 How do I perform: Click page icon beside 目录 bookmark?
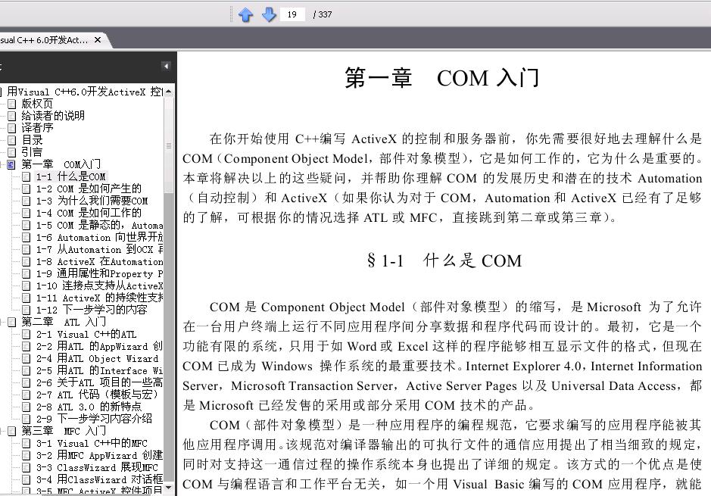click(x=12, y=140)
